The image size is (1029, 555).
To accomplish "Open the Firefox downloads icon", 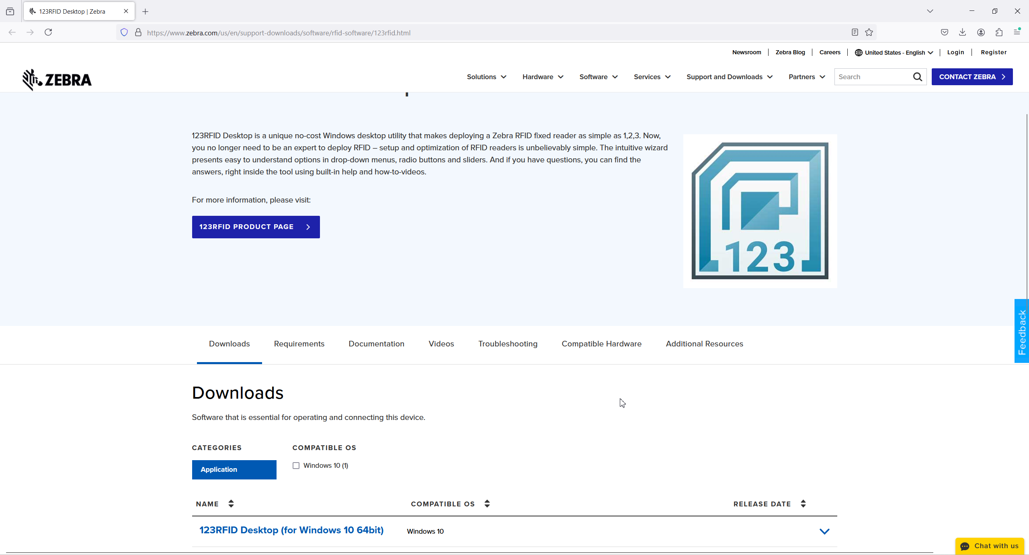I will 962,32.
